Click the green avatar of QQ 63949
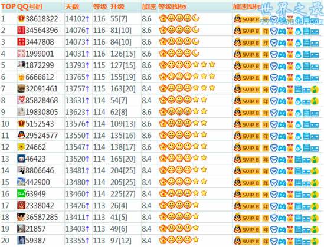This screenshot has width=324, height=247. point(21,194)
